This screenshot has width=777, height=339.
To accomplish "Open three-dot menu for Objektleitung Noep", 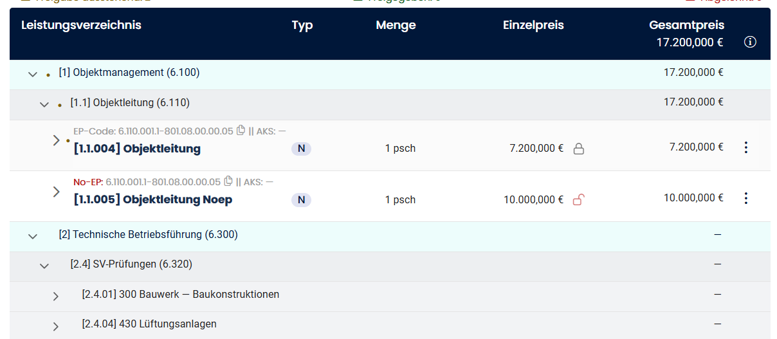I will pos(745,198).
